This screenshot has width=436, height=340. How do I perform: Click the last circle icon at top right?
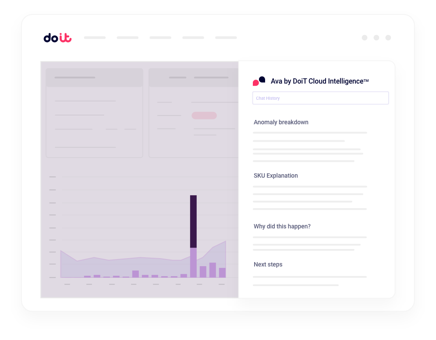pyautogui.click(x=388, y=38)
